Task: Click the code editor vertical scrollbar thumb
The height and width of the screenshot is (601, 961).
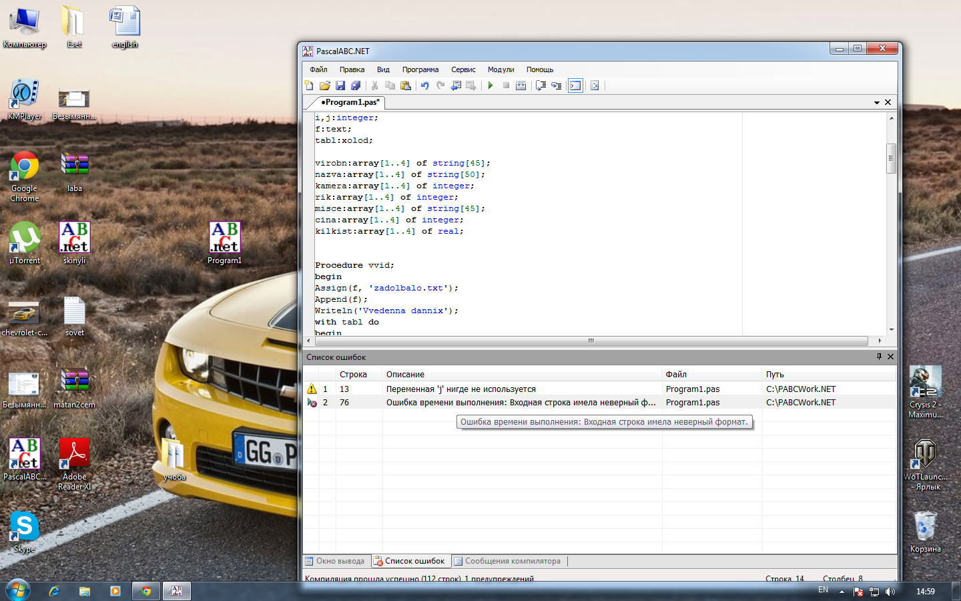Action: point(891,158)
